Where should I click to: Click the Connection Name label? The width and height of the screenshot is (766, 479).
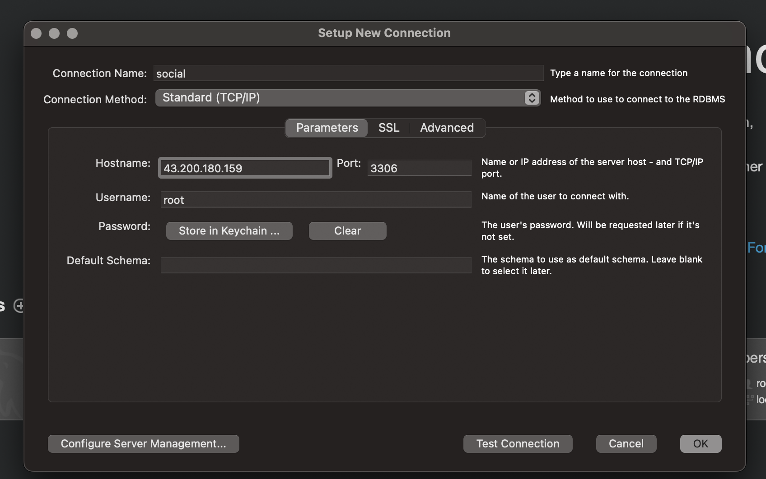(x=100, y=74)
